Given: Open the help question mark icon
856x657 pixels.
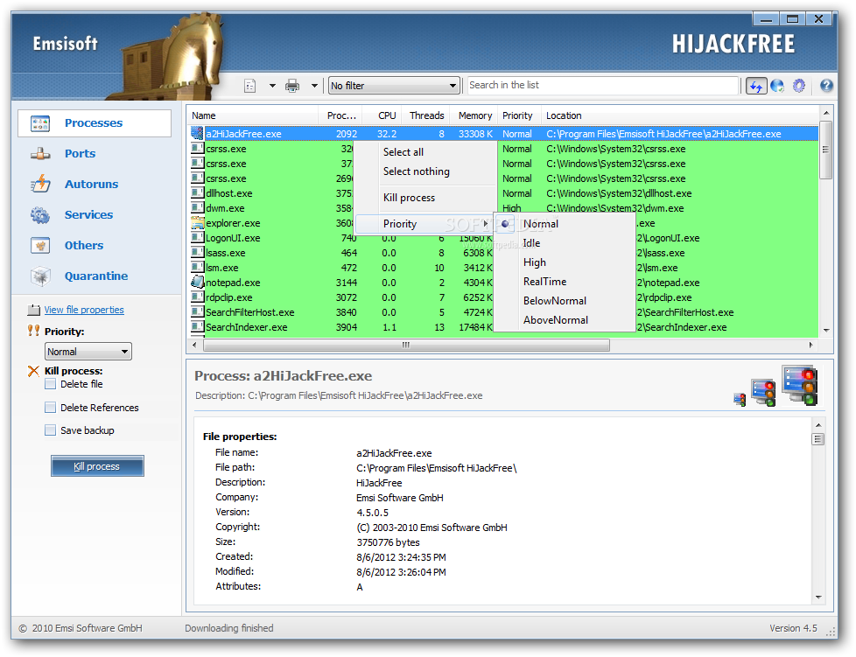Looking at the screenshot, I should 826,85.
